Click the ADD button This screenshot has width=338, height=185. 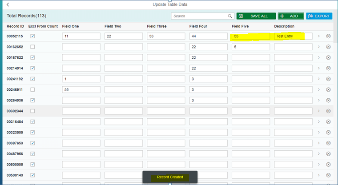[x=290, y=16]
